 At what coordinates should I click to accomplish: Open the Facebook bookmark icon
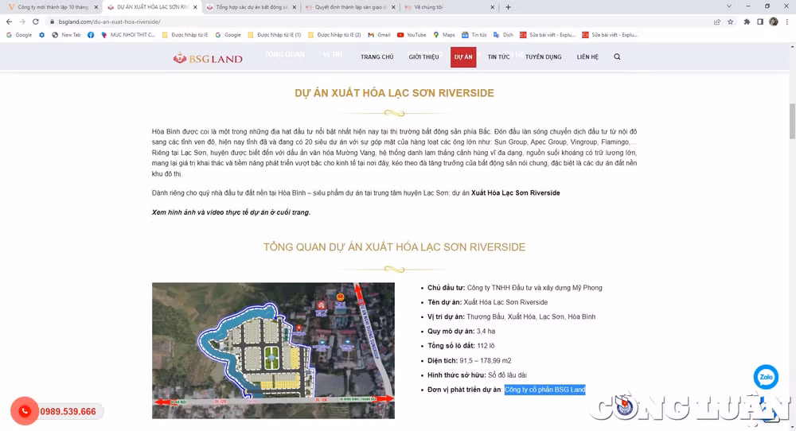[x=91, y=35]
